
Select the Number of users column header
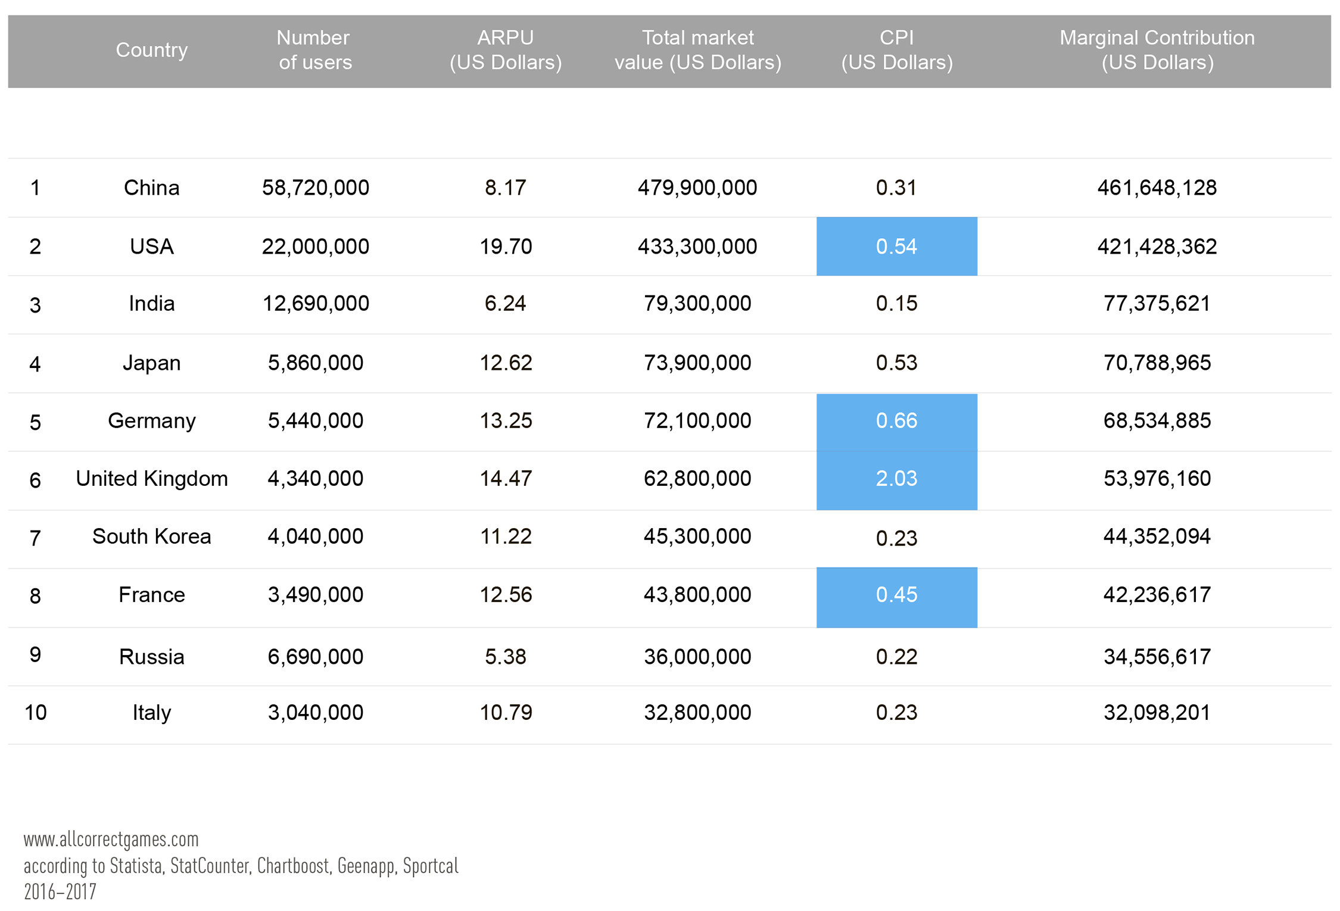click(314, 50)
